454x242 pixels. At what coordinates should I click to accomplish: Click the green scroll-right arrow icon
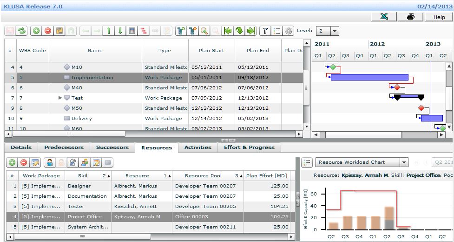click(251, 31)
